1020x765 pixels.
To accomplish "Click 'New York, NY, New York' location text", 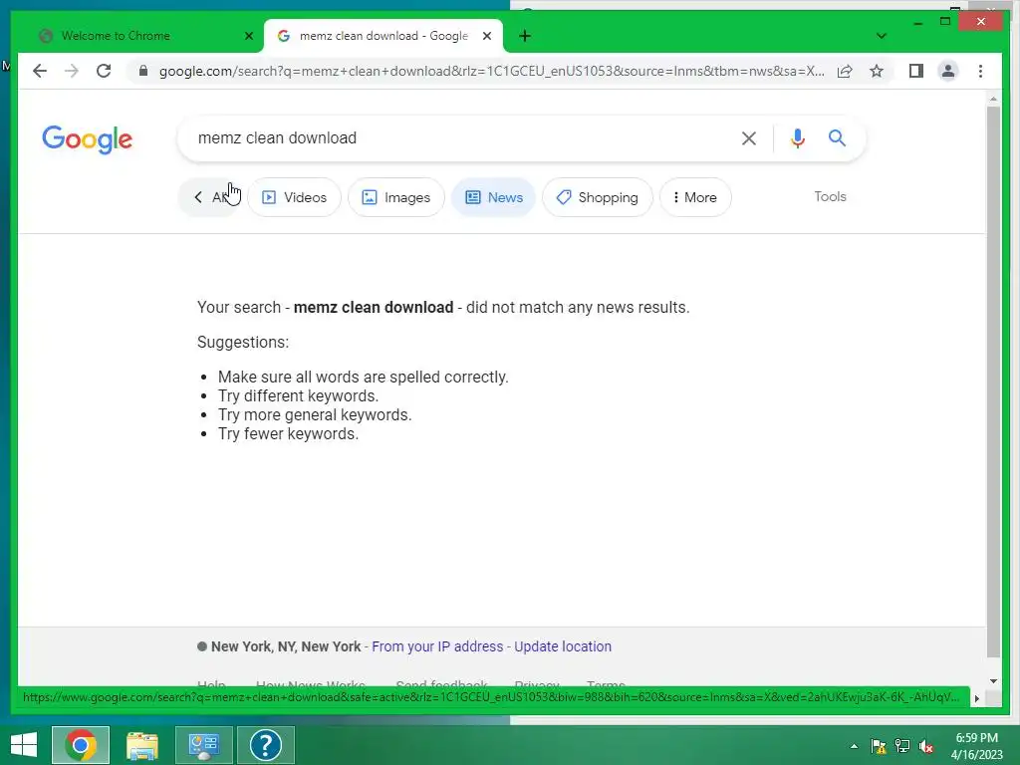I will coord(286,646).
